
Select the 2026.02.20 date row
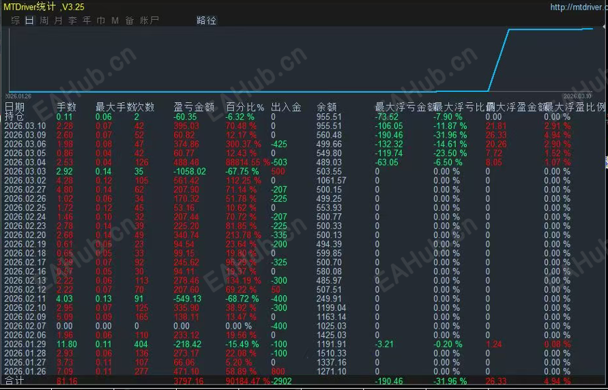click(25, 235)
